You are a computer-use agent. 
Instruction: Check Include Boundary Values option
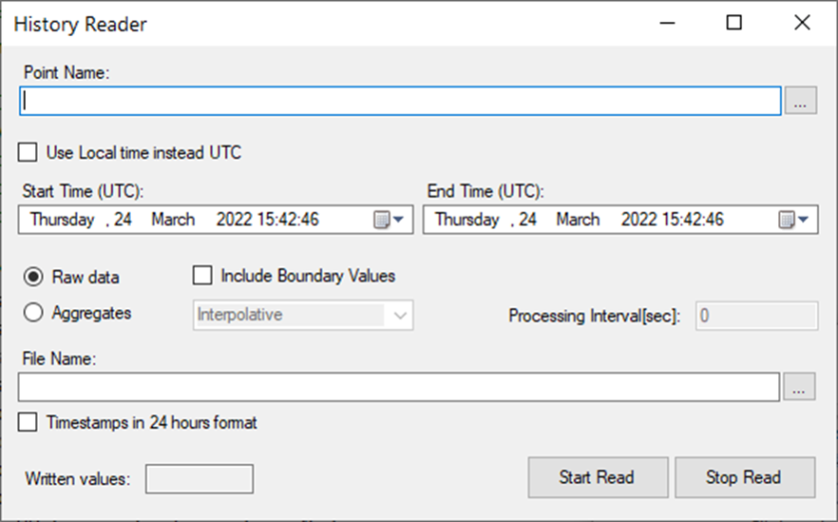coord(203,275)
